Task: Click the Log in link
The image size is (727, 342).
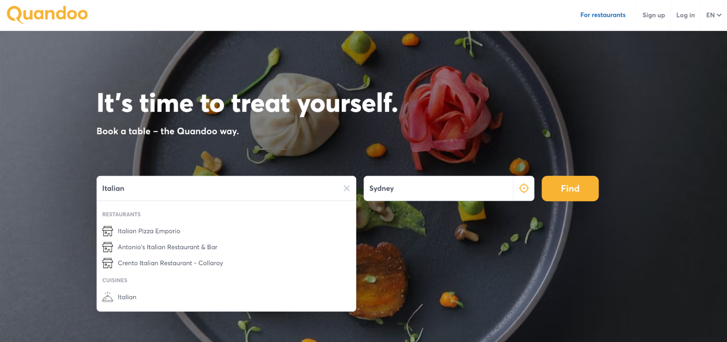Action: (x=685, y=15)
